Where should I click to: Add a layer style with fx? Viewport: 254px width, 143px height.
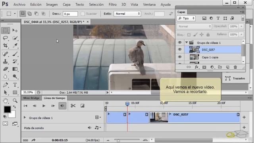tap(196, 67)
